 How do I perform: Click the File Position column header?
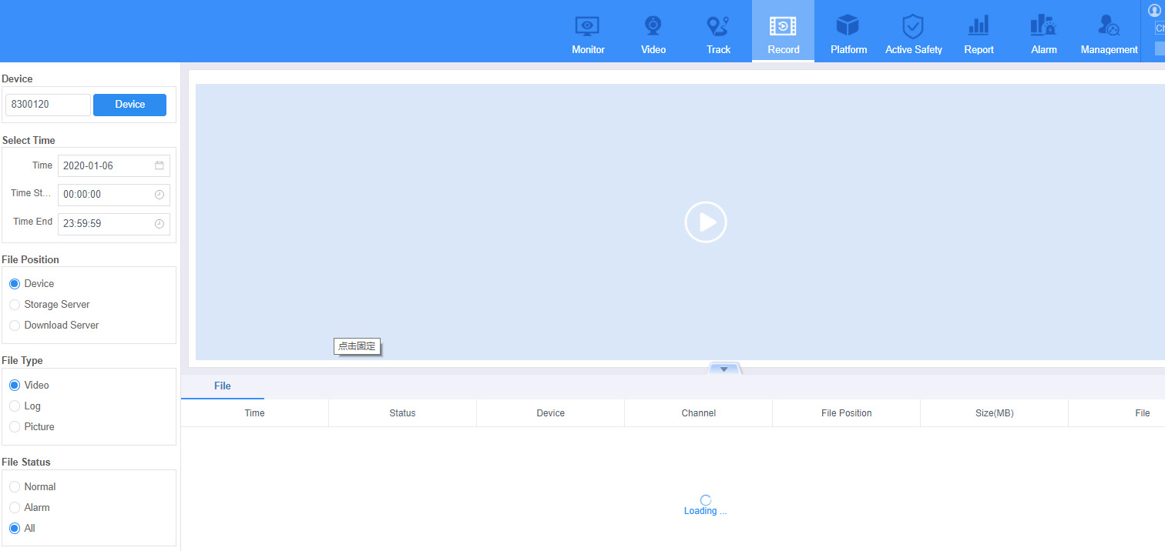coord(846,413)
